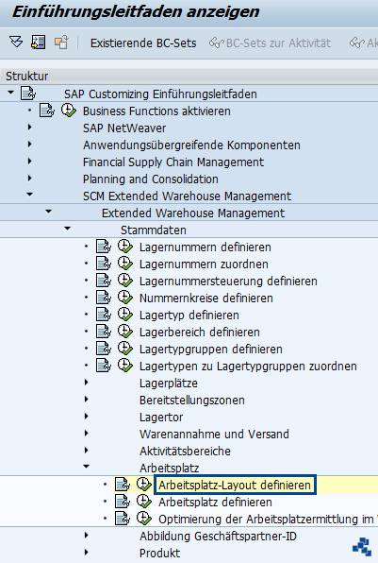Collapse the SAP Customizing Einführungsleitfaden root node
Viewport: 378px width, 563px height.
(x=10, y=93)
